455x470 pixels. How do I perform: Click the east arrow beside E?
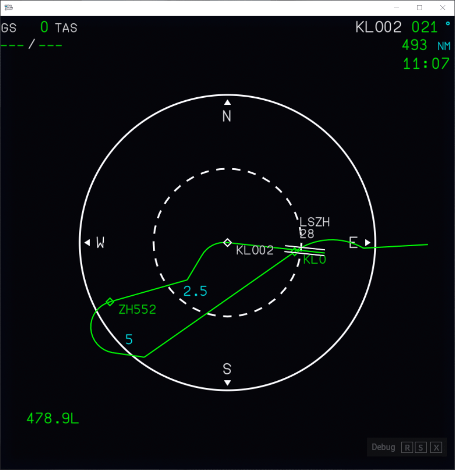click(x=368, y=243)
